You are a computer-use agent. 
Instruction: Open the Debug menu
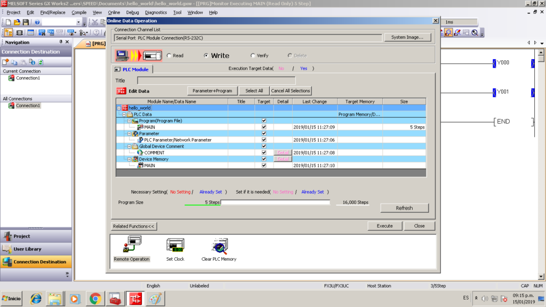point(132,13)
